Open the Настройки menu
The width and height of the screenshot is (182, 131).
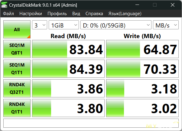click(x=31, y=14)
